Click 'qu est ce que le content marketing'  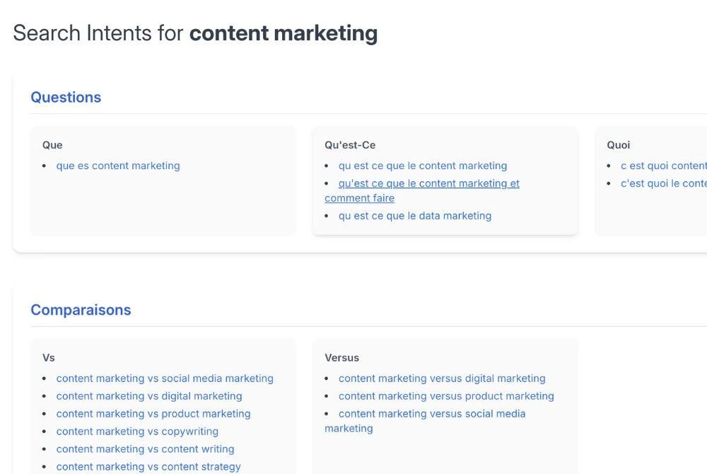point(423,166)
